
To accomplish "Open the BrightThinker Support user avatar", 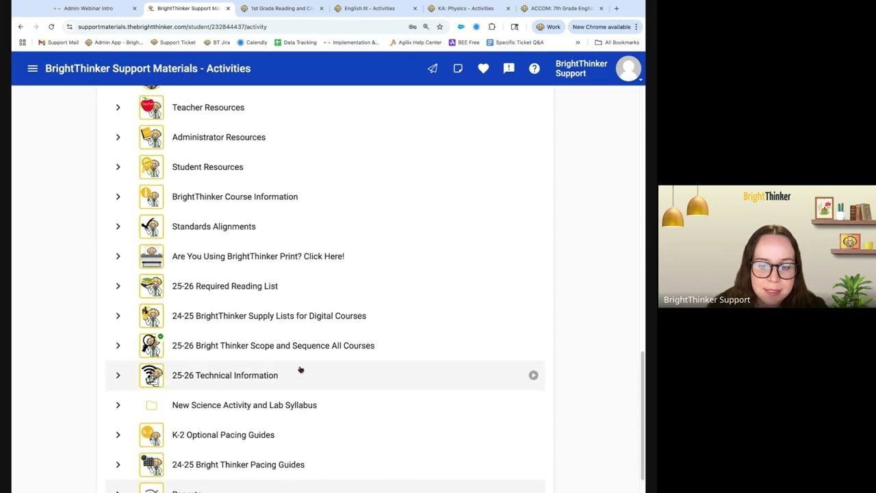I will [628, 68].
